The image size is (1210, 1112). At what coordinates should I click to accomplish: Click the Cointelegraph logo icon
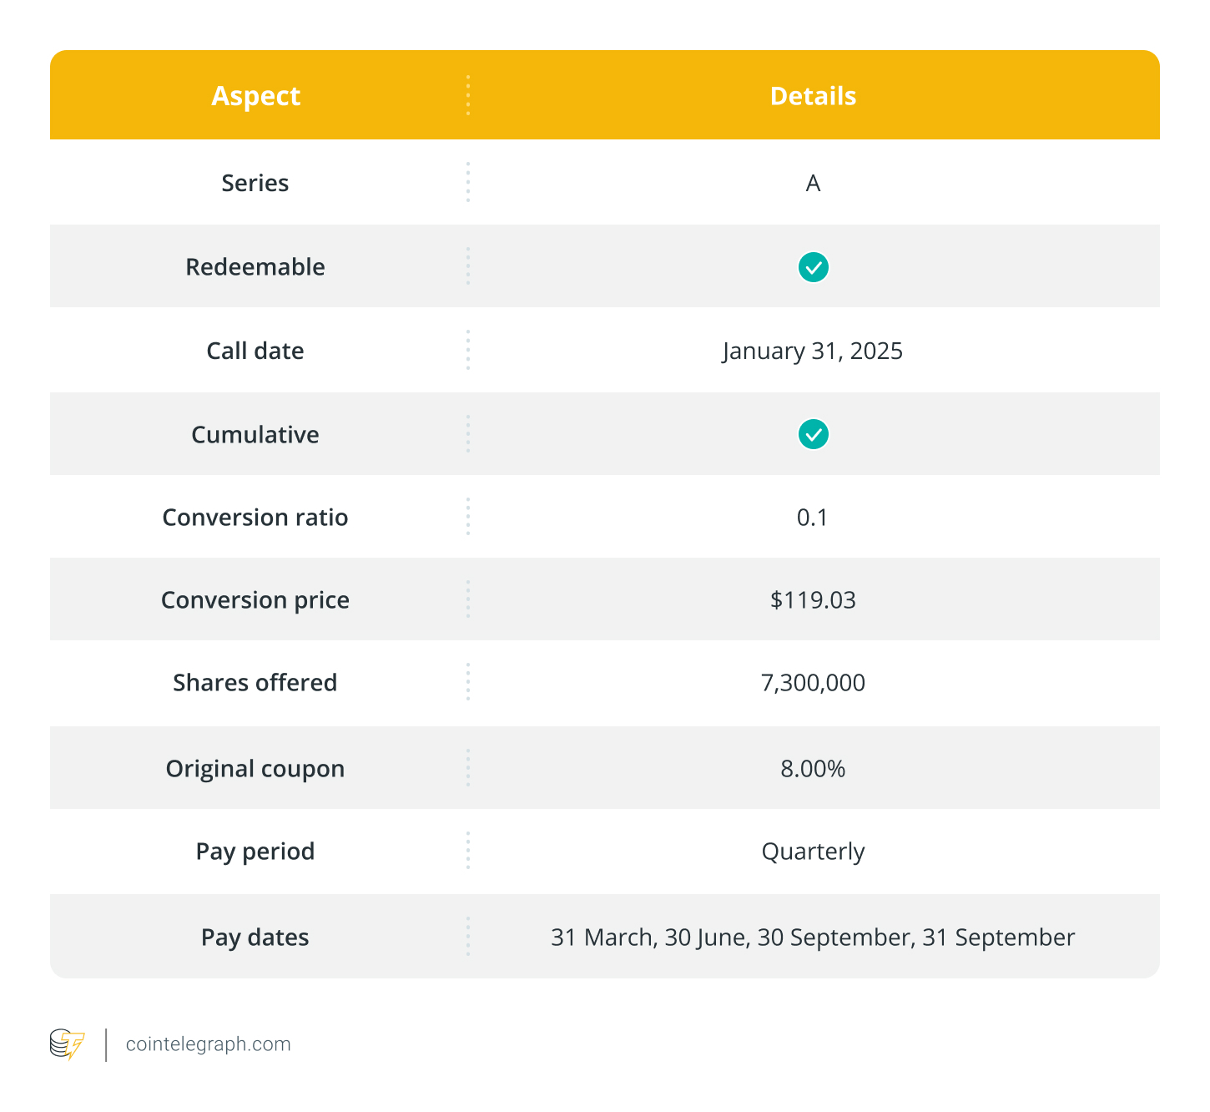click(67, 1044)
